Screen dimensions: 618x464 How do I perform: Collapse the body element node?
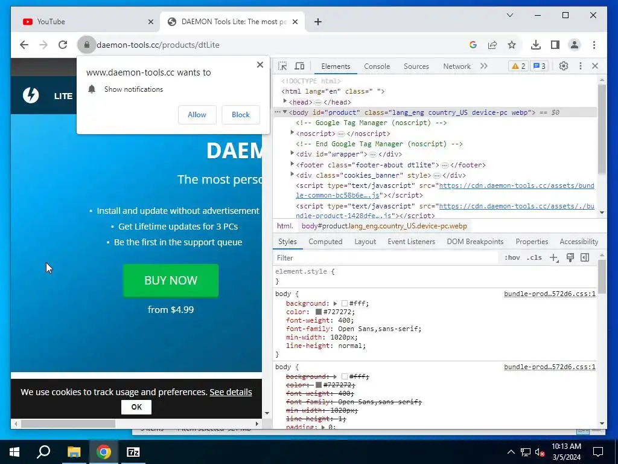(285, 112)
